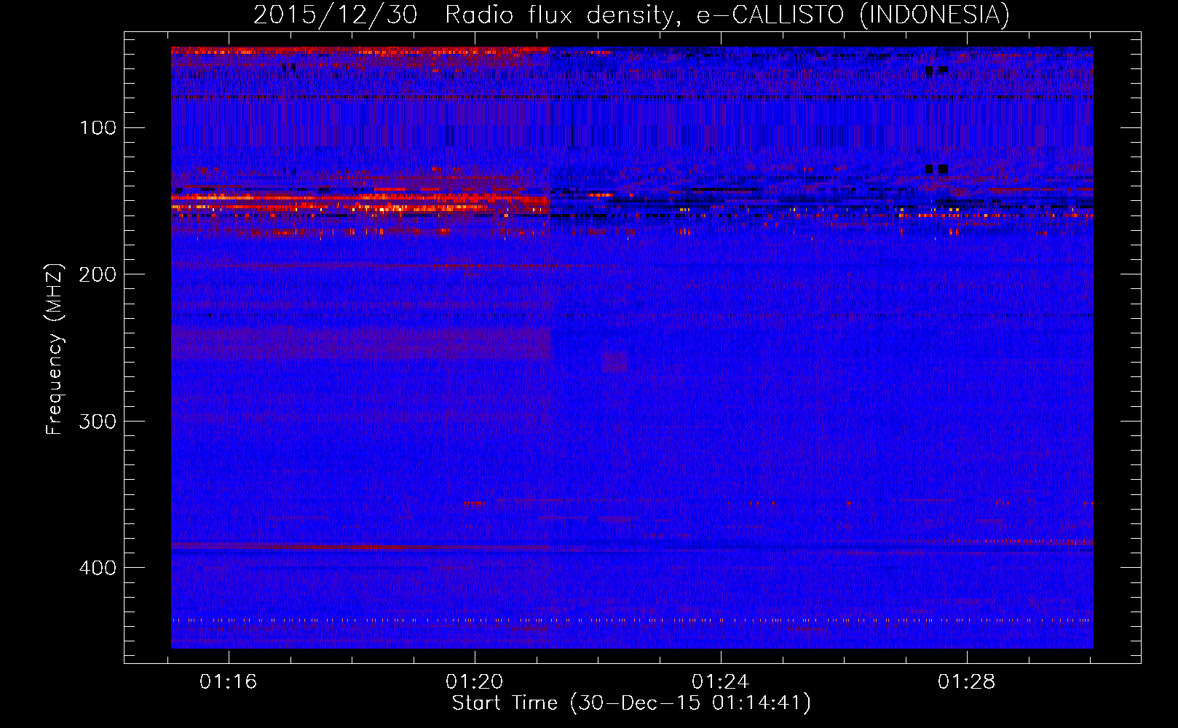Click the frequency tick label '400'

click(98, 568)
